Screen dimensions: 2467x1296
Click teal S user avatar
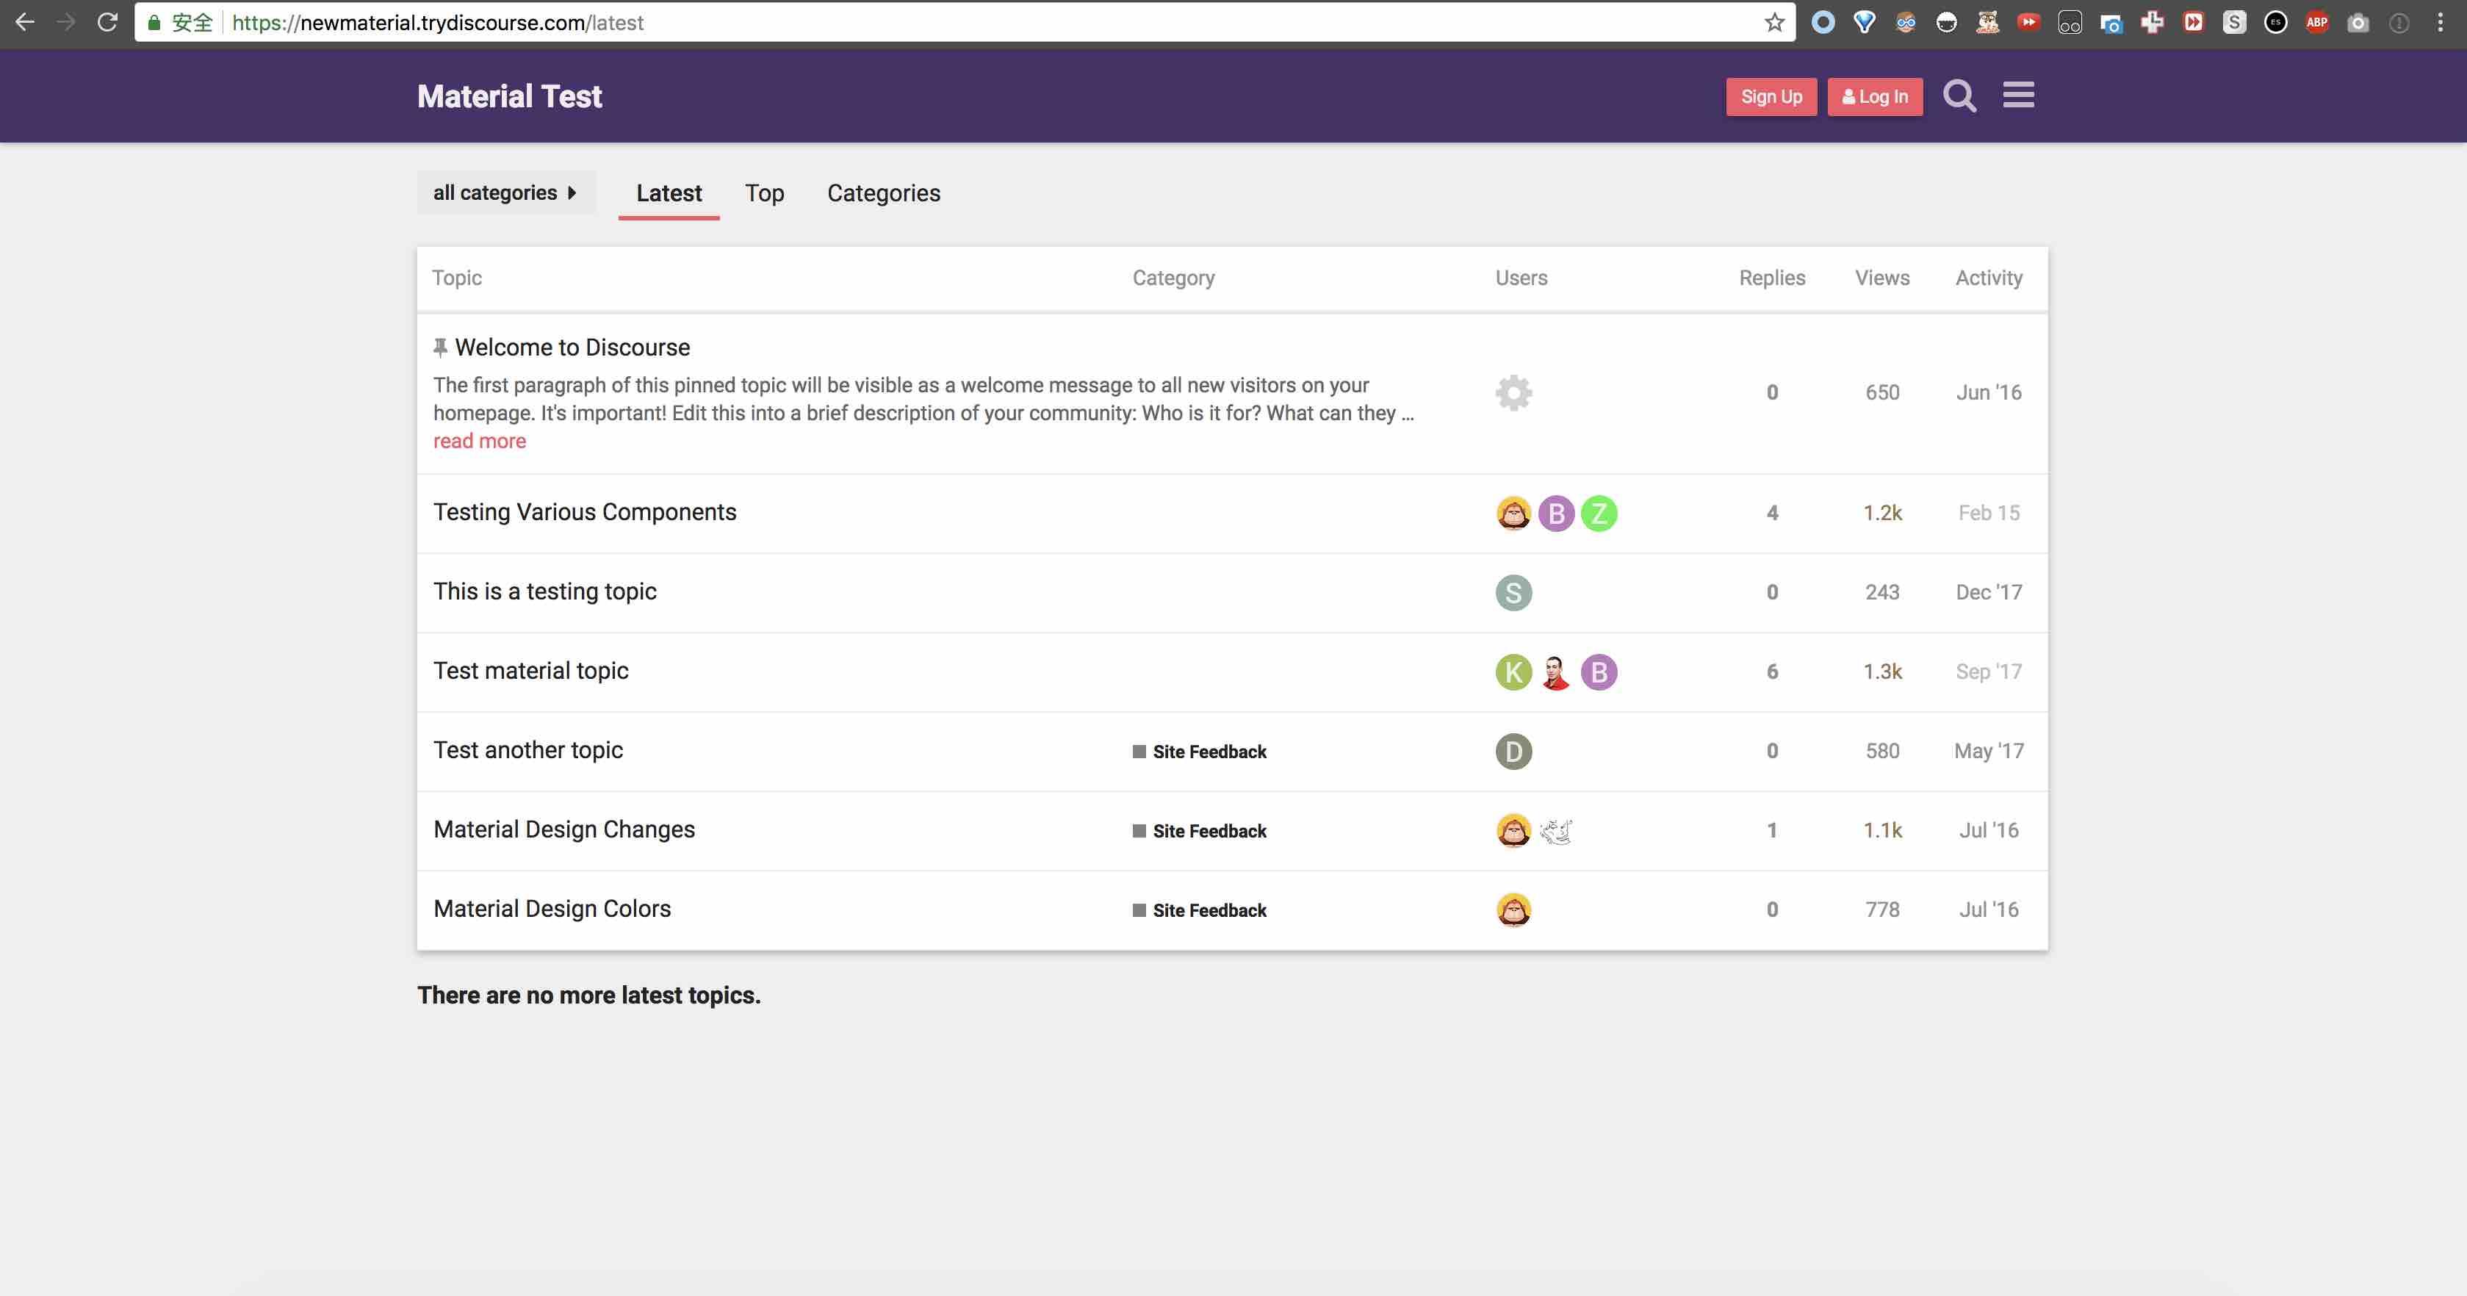coord(1513,593)
